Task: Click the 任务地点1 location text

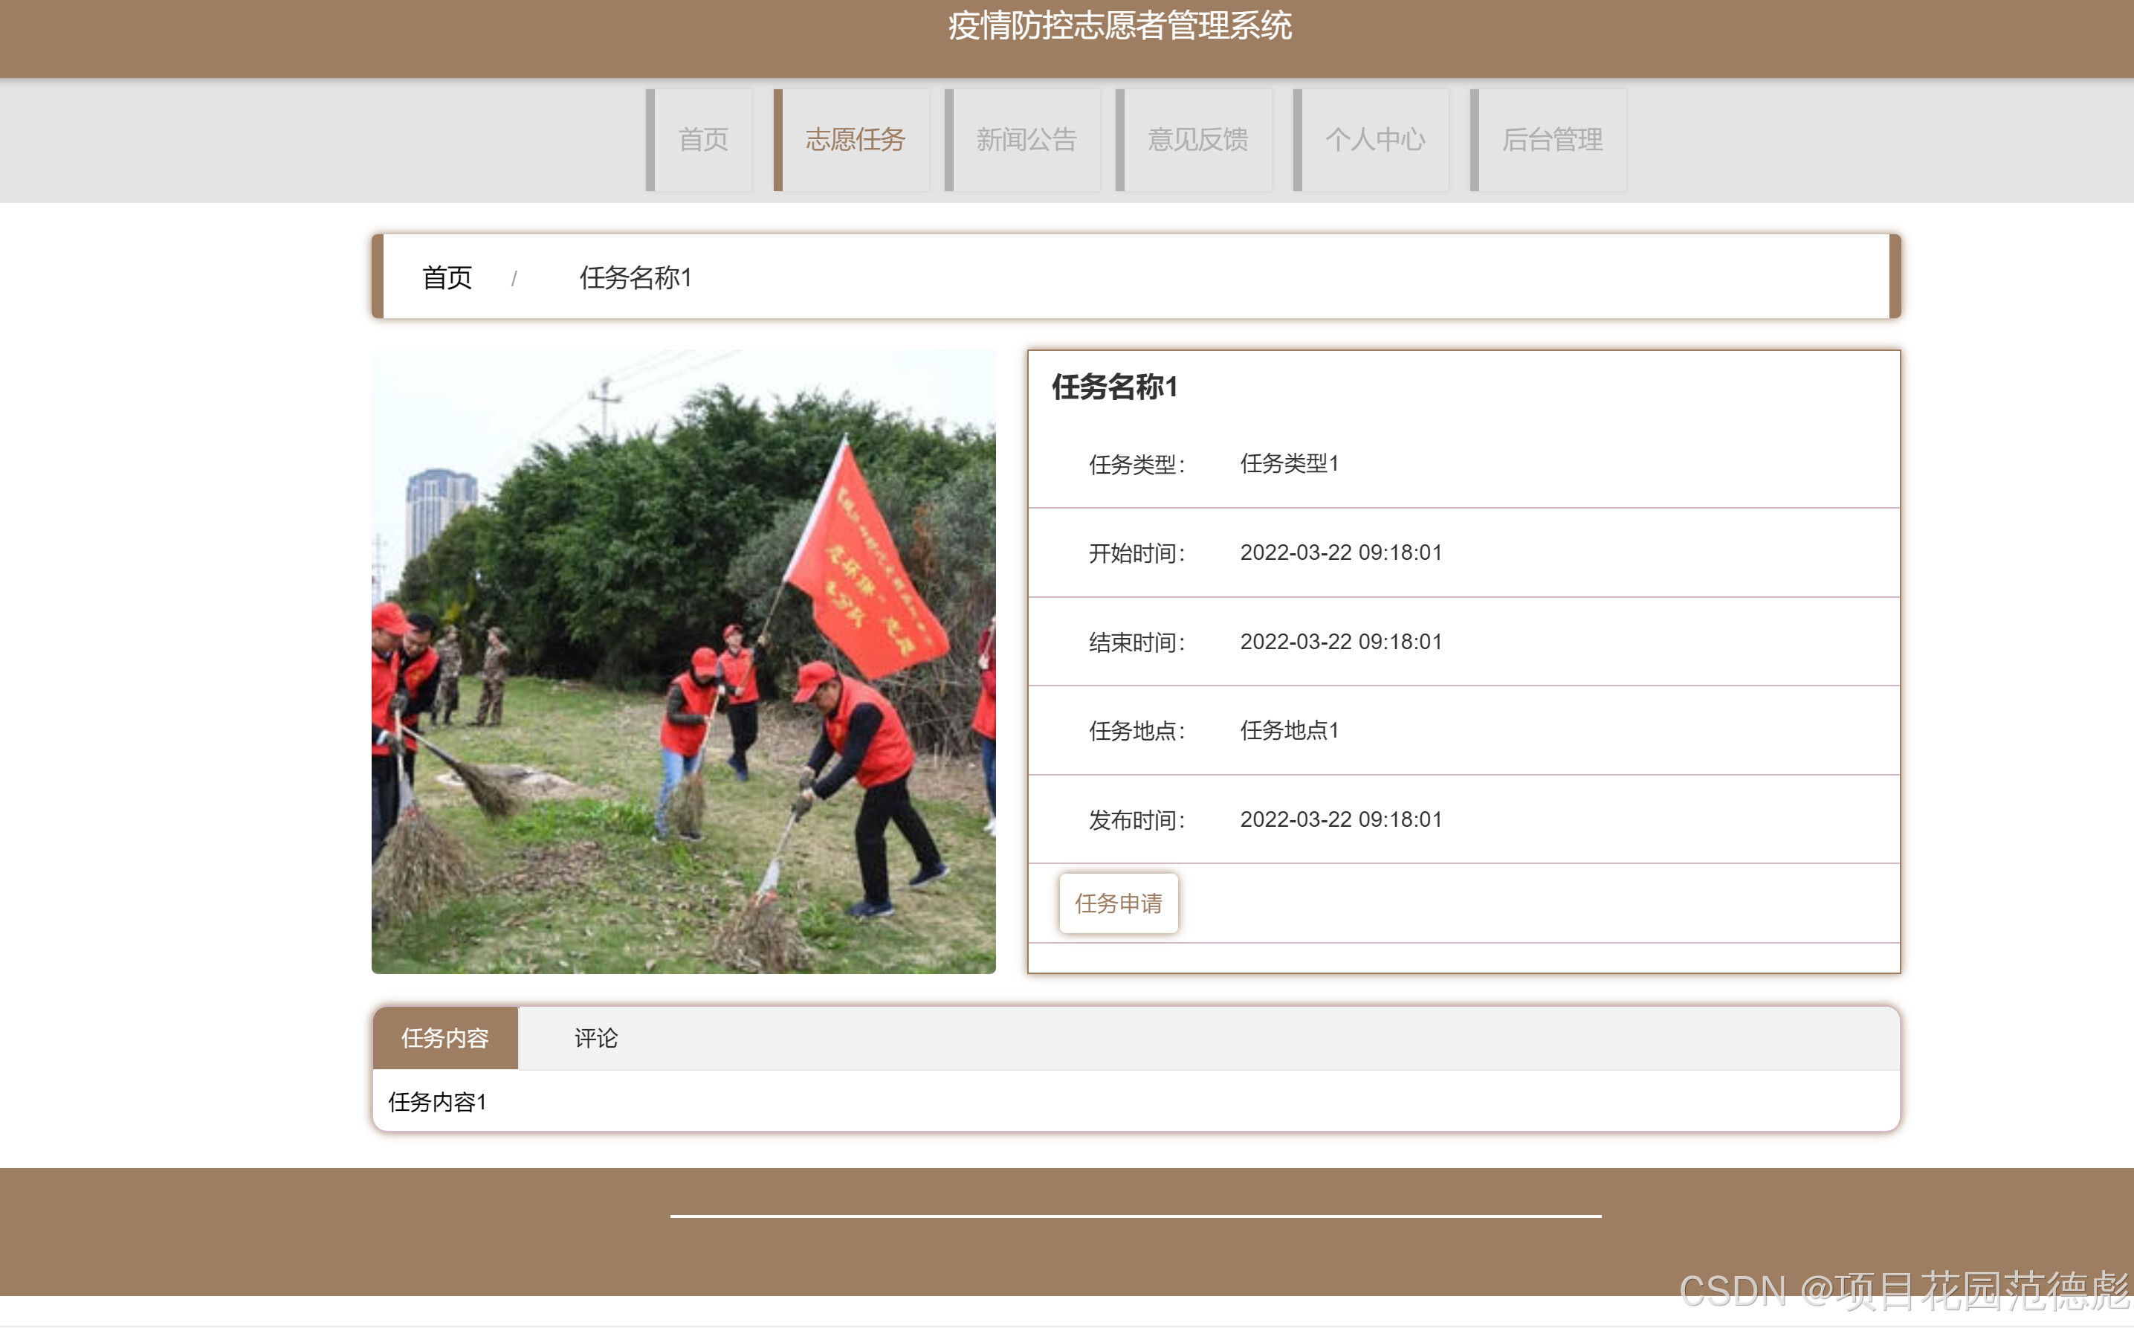Action: tap(1288, 730)
